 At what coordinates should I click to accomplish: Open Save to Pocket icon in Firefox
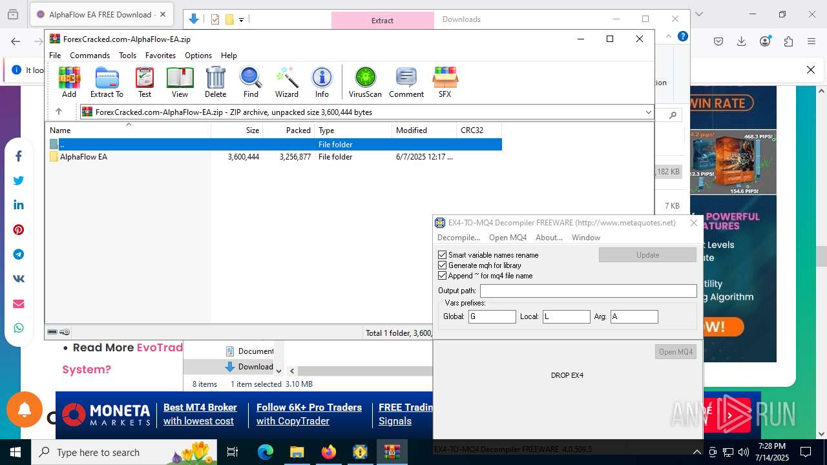coord(718,41)
